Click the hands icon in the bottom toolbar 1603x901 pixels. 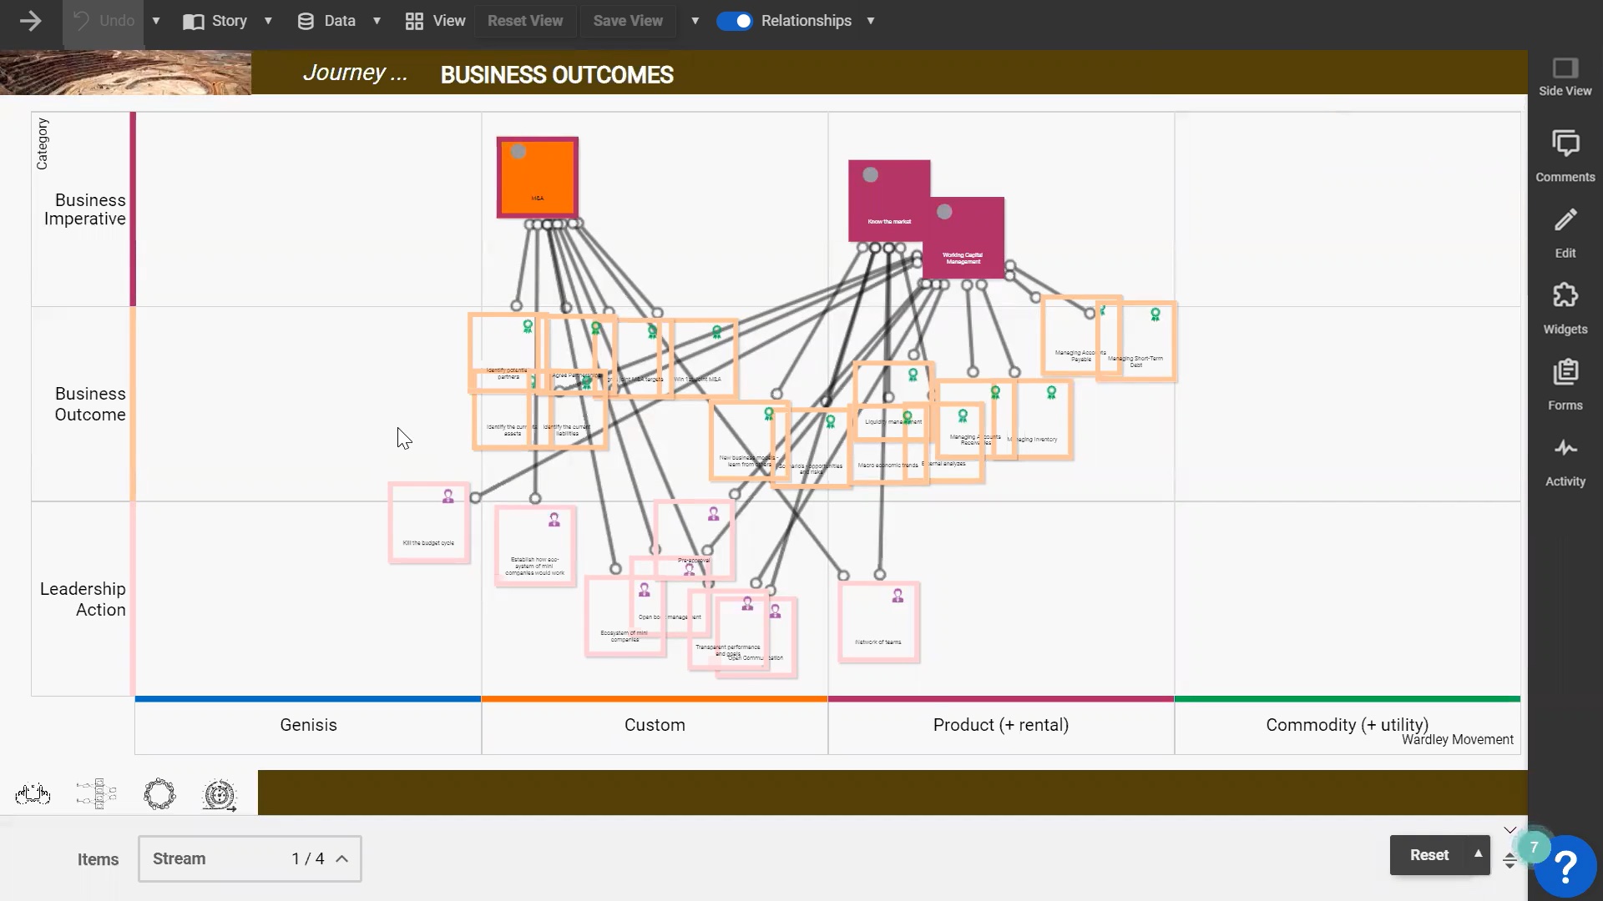33,794
